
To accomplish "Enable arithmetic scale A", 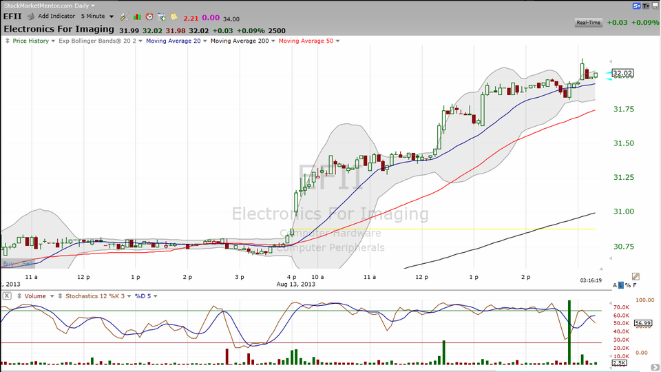I will pyautogui.click(x=615, y=285).
